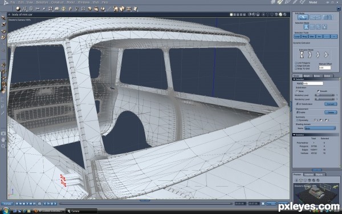The image size is (342, 214).
Task: Open the File menu
Action: [13, 2]
